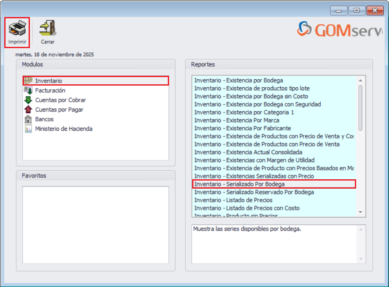This screenshot has width=389, height=287.
Task: Click the Cerrar exit door icon
Action: coord(47,26)
